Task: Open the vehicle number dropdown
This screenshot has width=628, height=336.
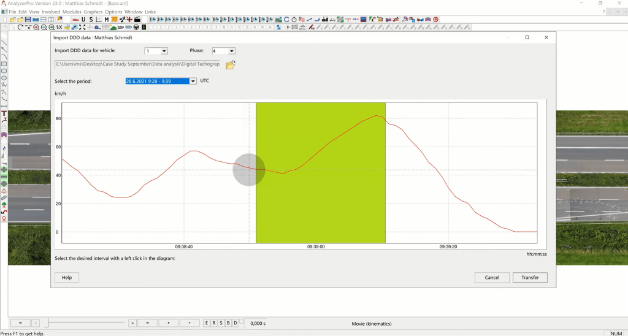Action: click(164, 51)
